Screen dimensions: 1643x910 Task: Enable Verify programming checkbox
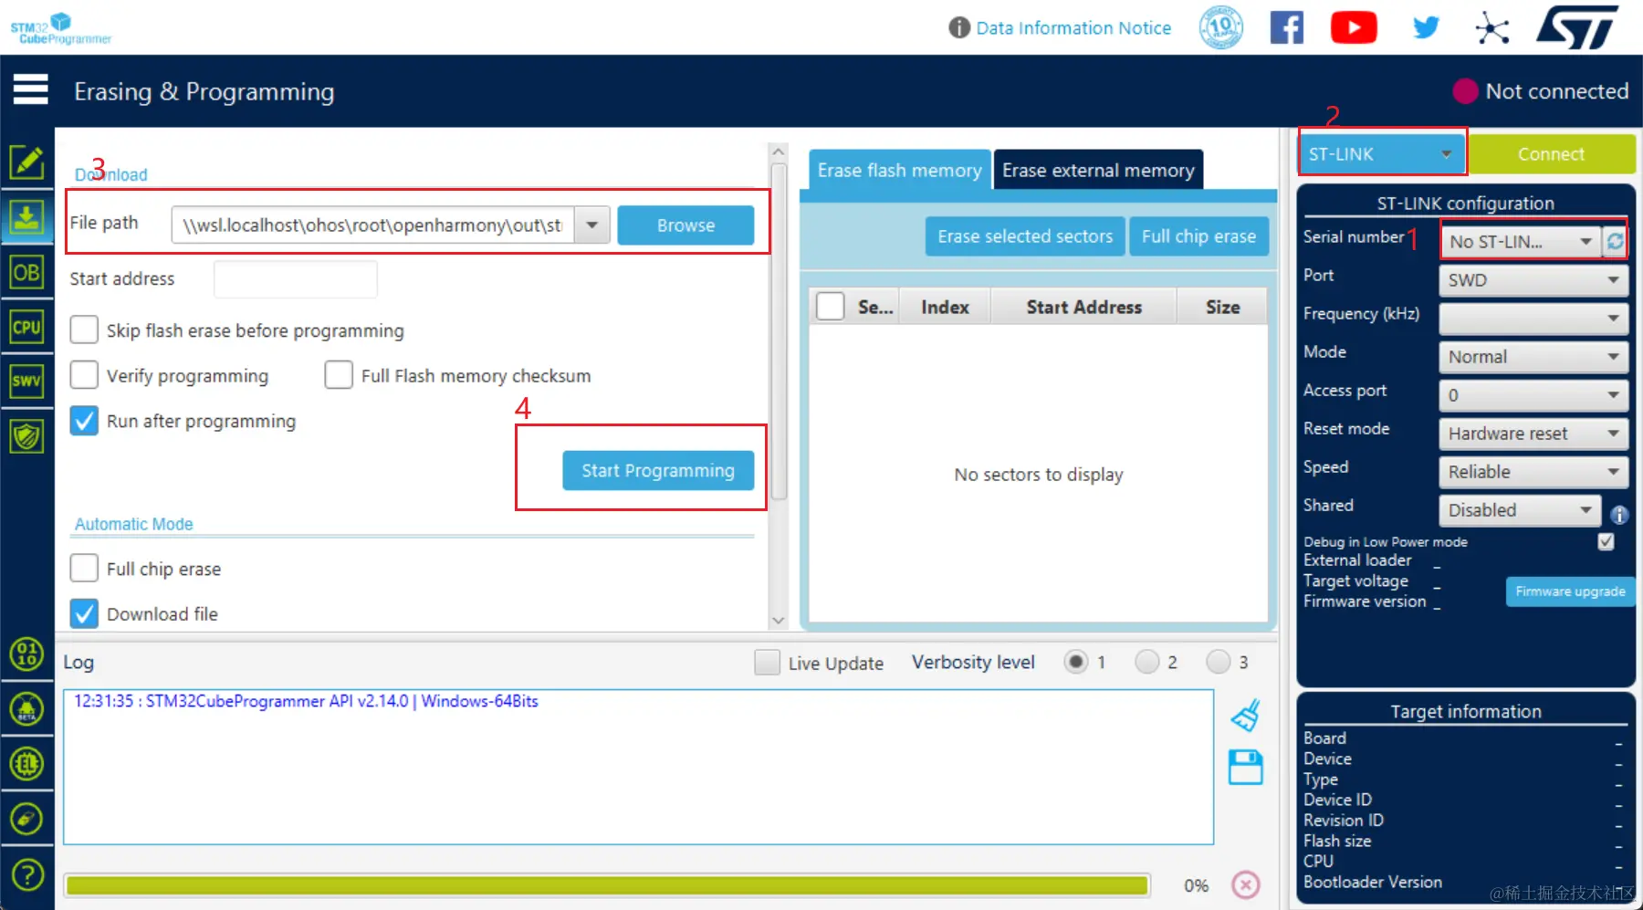(x=84, y=375)
